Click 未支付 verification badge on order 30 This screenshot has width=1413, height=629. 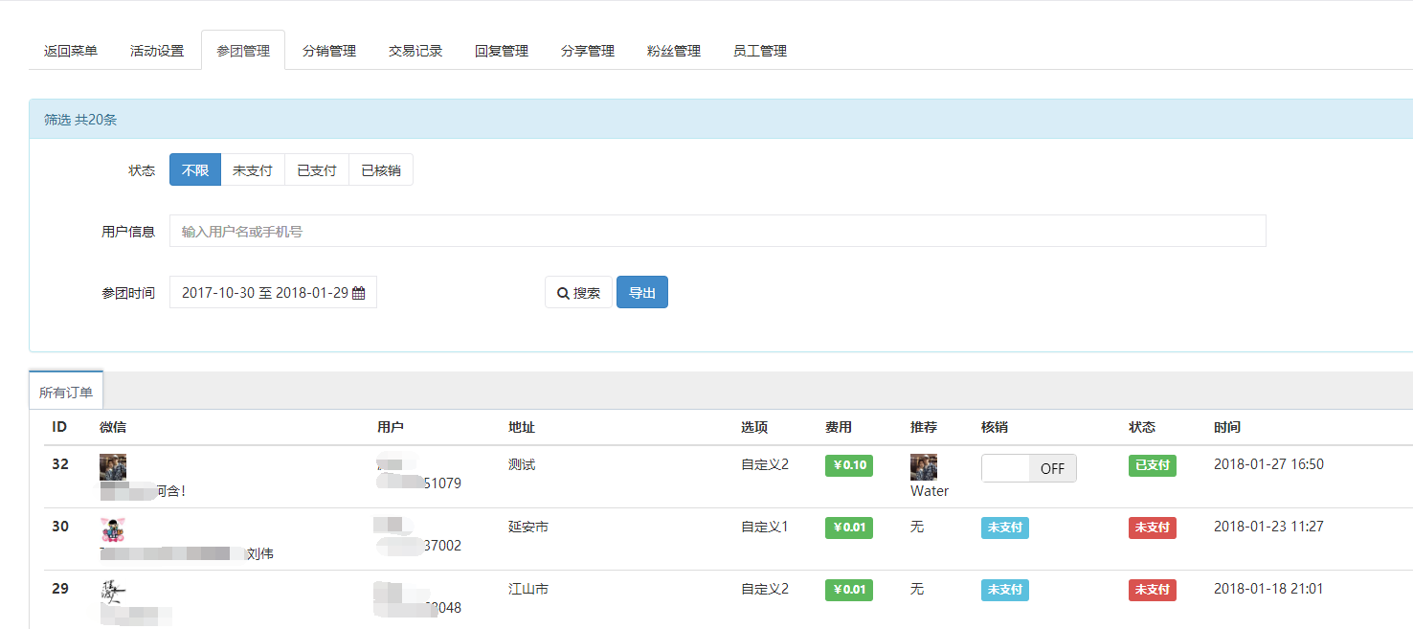(1004, 527)
